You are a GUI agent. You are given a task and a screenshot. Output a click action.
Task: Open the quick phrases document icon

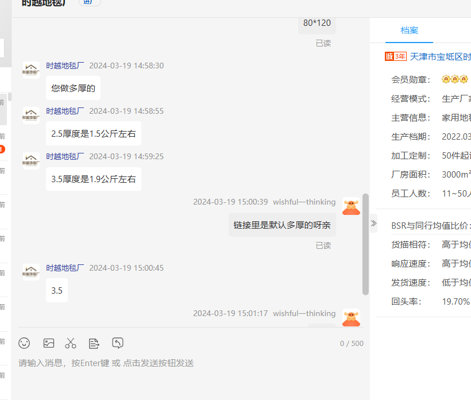pos(94,343)
